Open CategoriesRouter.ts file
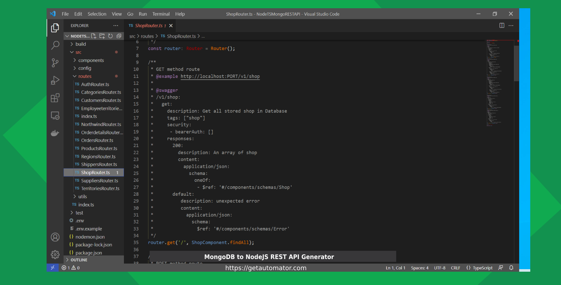561x285 pixels. point(101,92)
